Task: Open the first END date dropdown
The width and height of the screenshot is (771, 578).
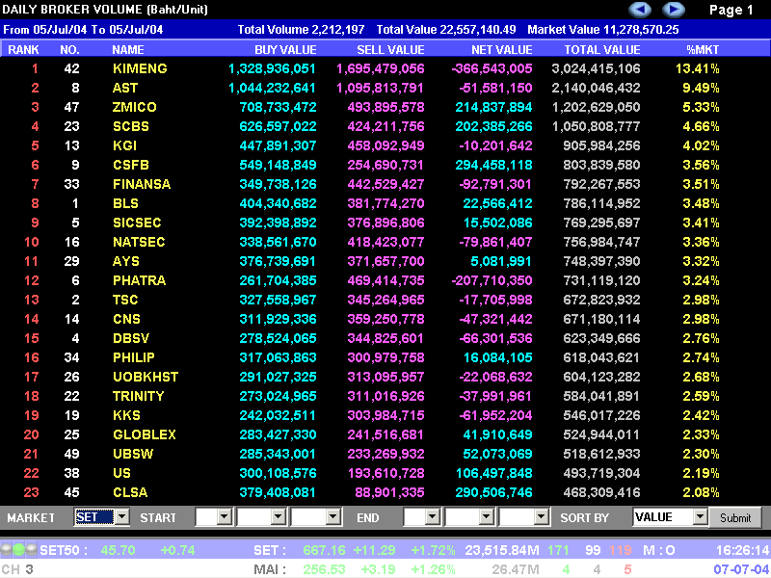Action: pos(421,517)
